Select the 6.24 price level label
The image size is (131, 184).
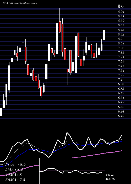tap(121, 111)
